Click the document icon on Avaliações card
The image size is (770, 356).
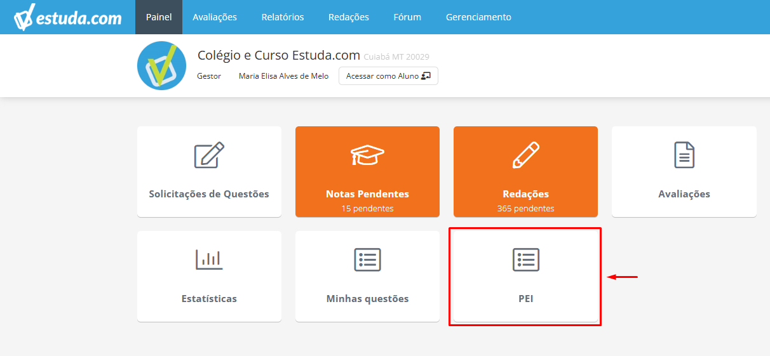pos(684,155)
